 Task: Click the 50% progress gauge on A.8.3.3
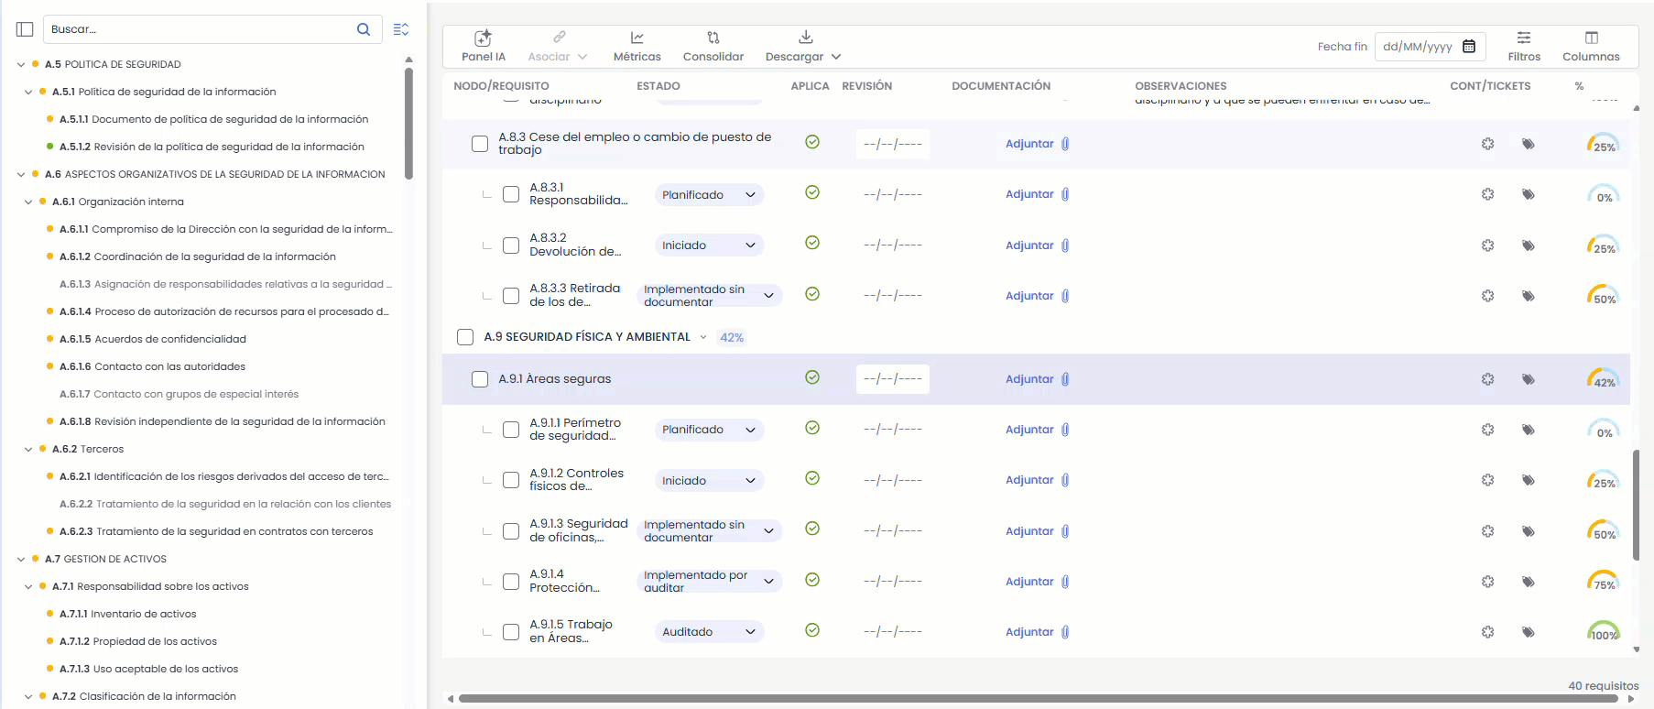tap(1604, 295)
